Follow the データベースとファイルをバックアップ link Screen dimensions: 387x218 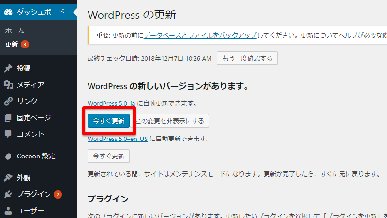pos(200,35)
